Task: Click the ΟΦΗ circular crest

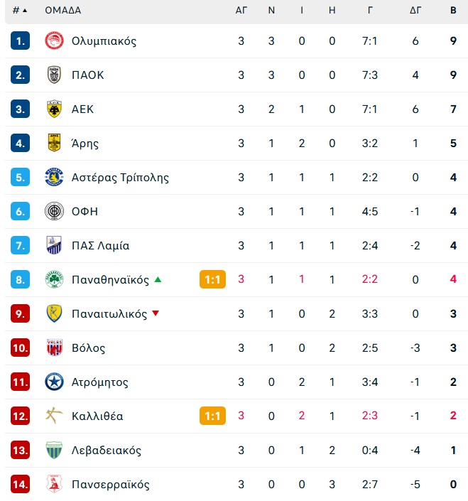Action: coord(54,211)
